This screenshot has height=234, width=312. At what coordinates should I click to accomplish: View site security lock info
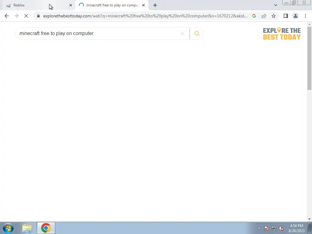pyautogui.click(x=38, y=16)
